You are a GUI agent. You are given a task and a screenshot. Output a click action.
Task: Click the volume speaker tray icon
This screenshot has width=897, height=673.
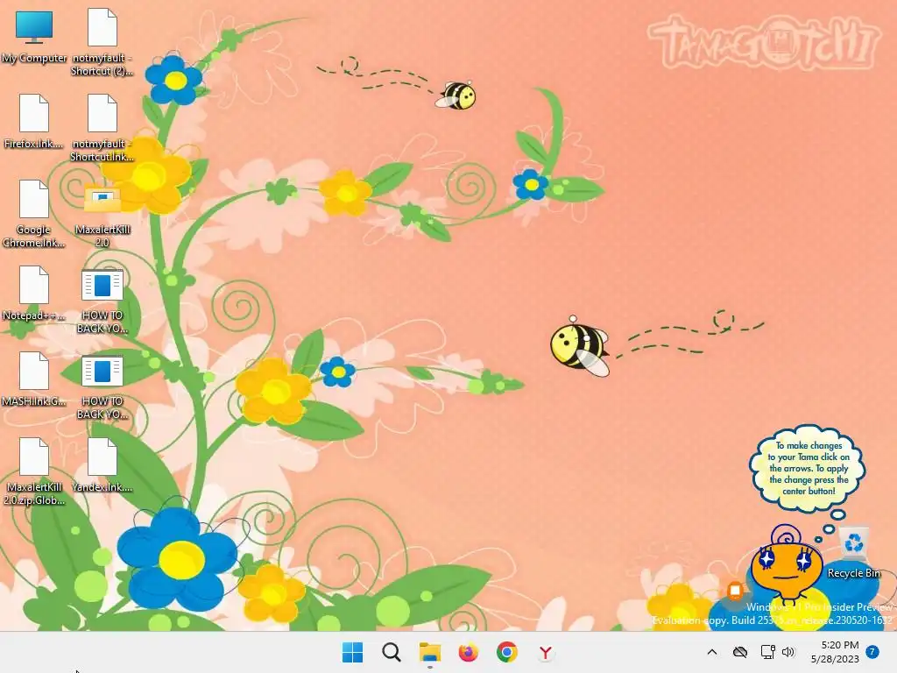788,652
